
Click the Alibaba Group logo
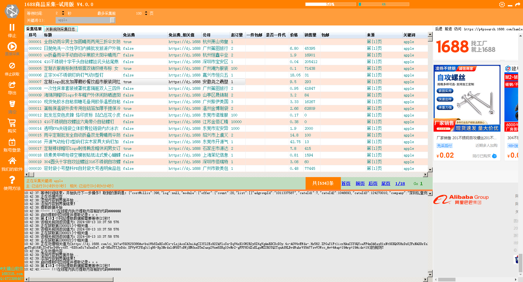[x=461, y=200]
